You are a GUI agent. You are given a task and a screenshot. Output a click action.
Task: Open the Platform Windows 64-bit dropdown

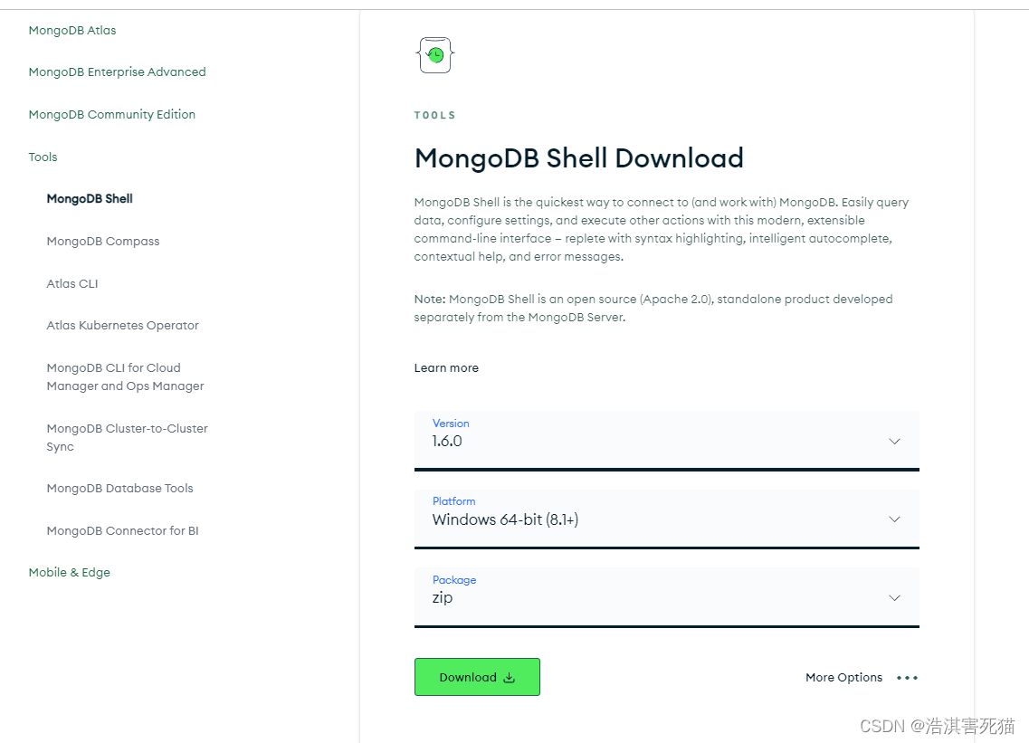point(667,519)
